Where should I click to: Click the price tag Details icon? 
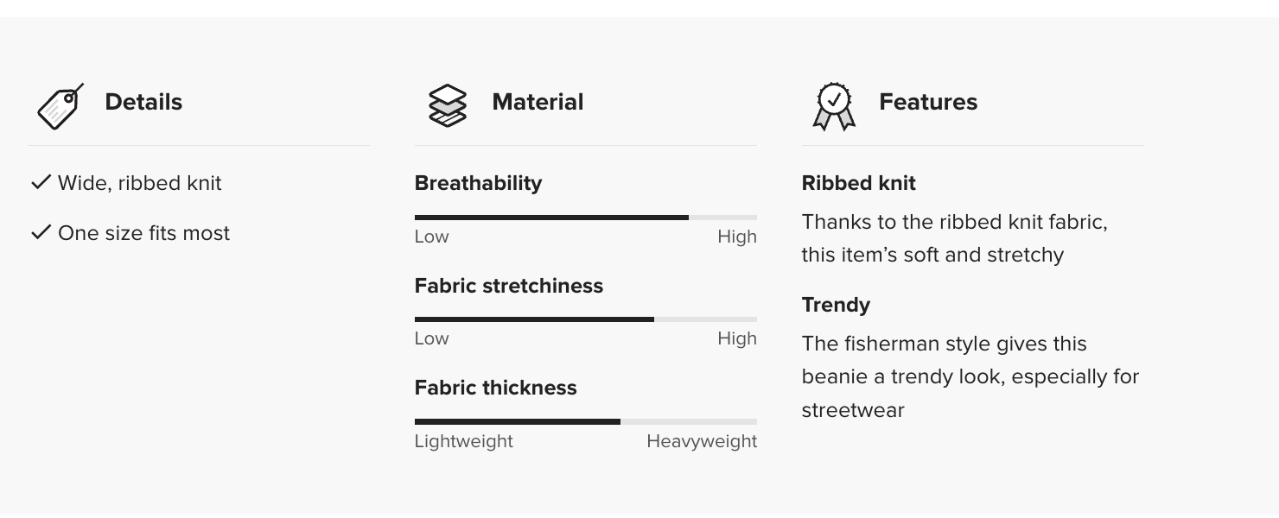point(60,106)
